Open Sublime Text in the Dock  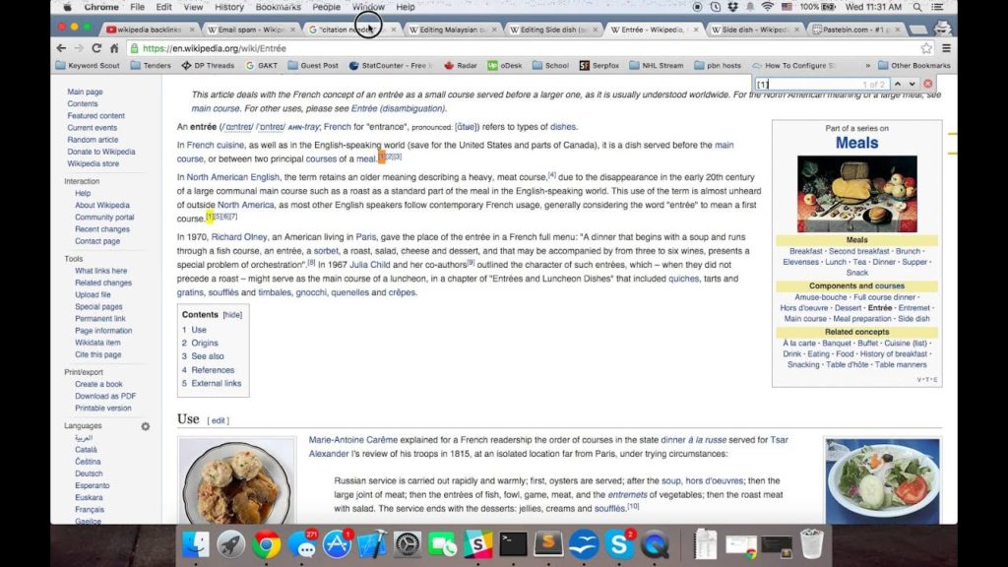click(x=548, y=544)
